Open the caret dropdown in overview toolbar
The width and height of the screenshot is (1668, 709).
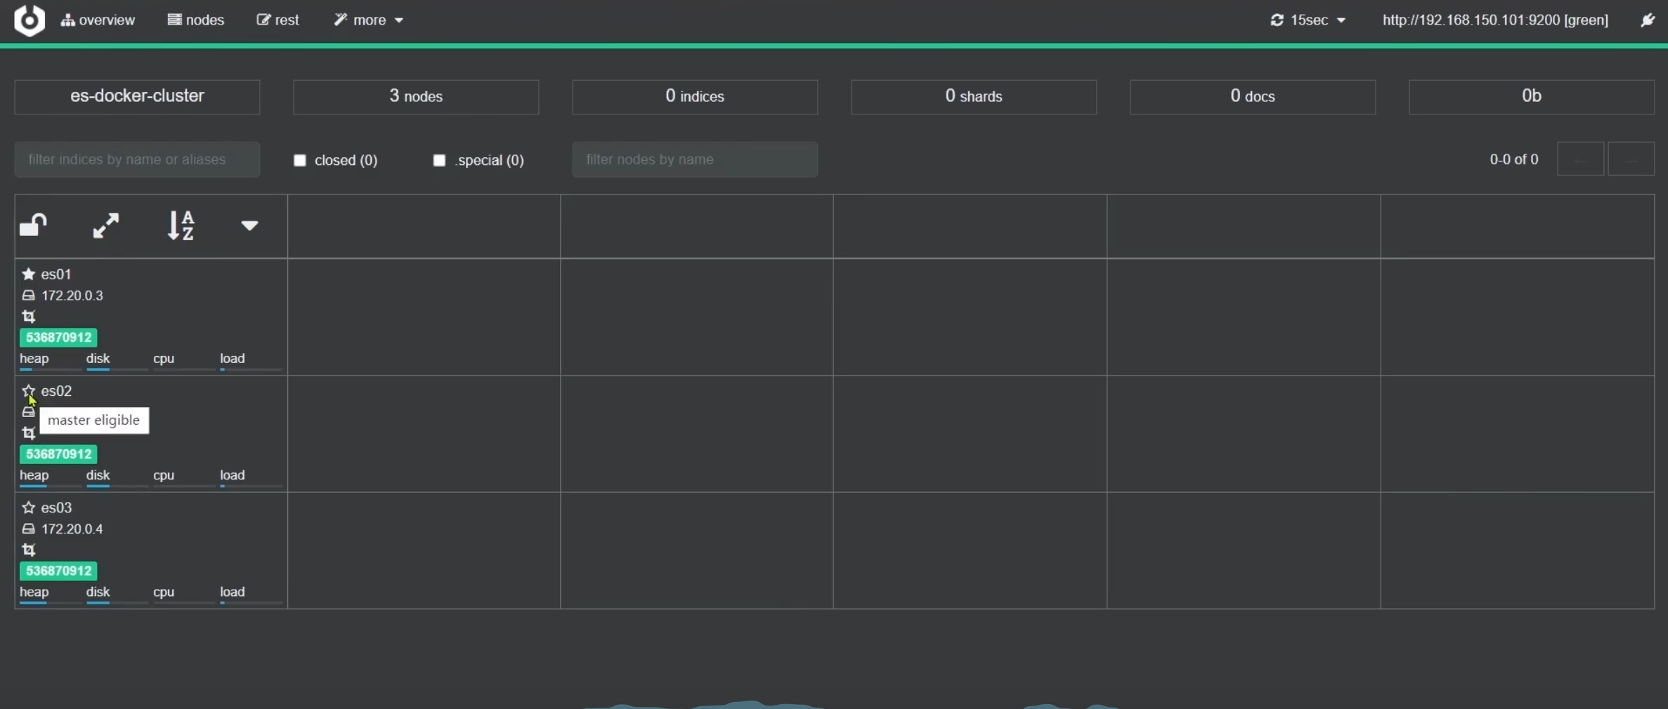249,225
